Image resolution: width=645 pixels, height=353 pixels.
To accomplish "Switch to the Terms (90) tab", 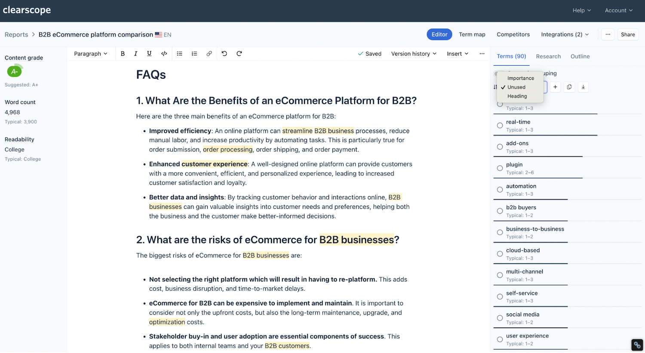I will click(x=511, y=56).
